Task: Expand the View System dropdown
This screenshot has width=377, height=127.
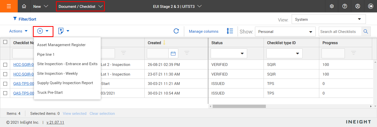Action: click(x=329, y=19)
